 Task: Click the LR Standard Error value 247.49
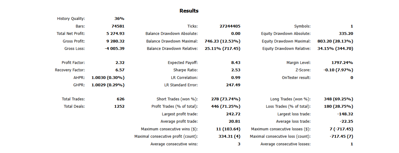tap(233, 85)
